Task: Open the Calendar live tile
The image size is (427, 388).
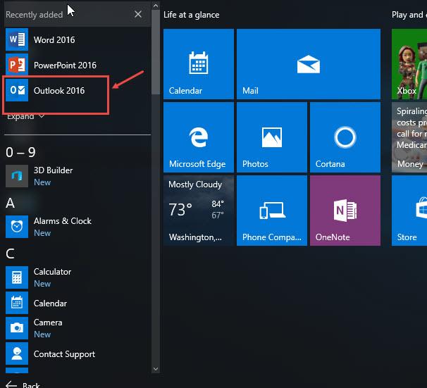Action: pyautogui.click(x=199, y=64)
